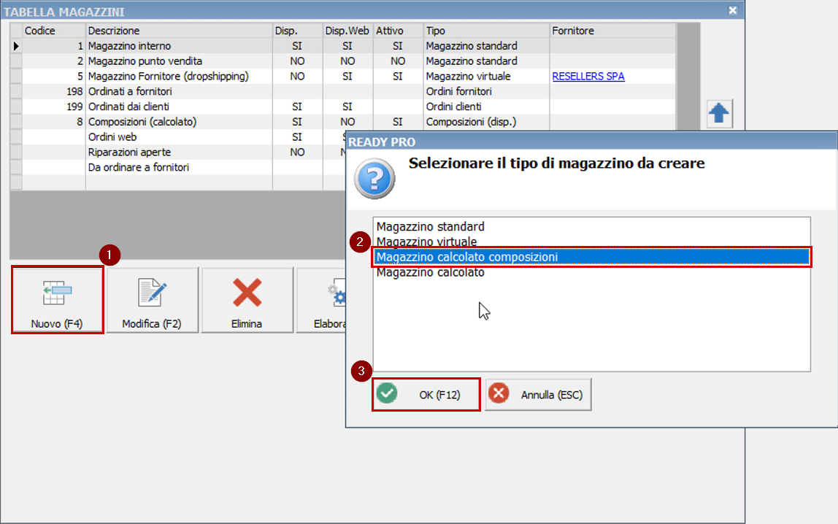Select the Modifica (F2) pencil icon
The height and width of the screenshot is (524, 838).
click(152, 292)
